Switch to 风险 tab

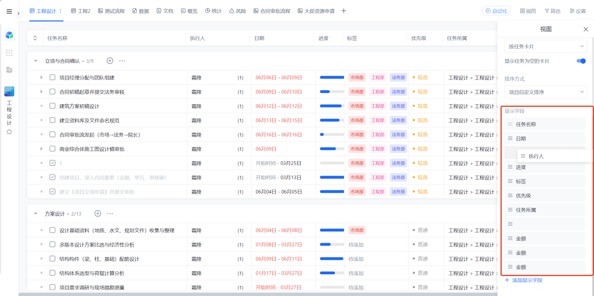point(237,11)
